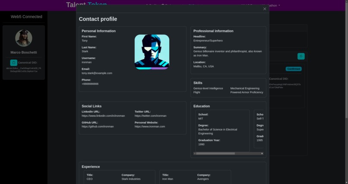Open the user dropdown in the top navbar
This screenshot has height=184, width=348.
pyautogui.click(x=272, y=5)
